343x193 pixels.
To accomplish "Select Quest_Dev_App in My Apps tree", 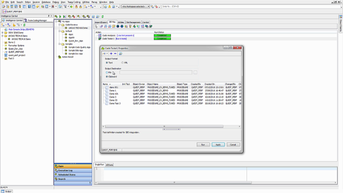I will 76,41.
